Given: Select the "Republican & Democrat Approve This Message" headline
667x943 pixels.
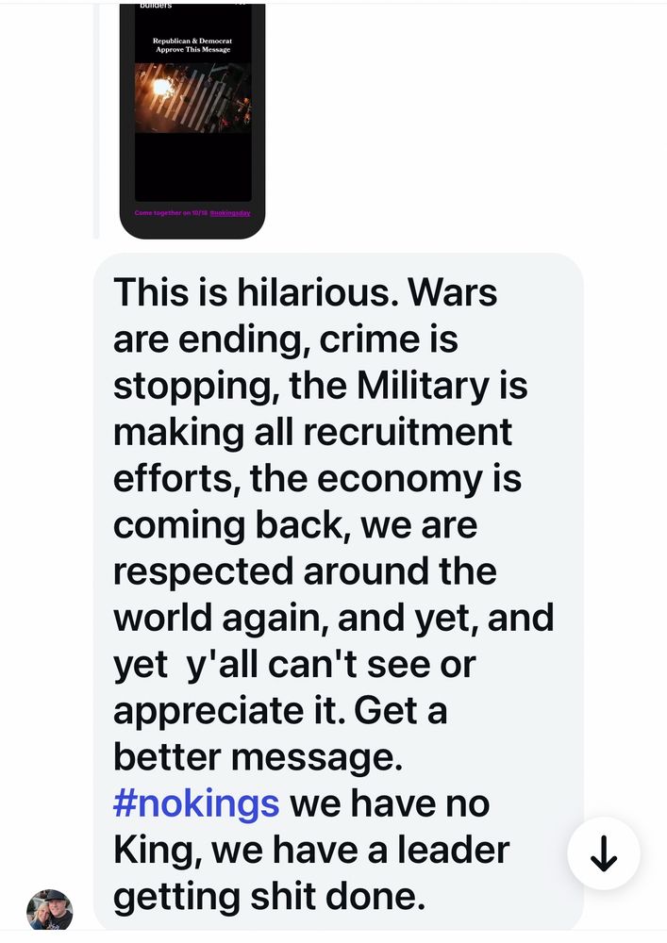Looking at the screenshot, I should click(192, 45).
